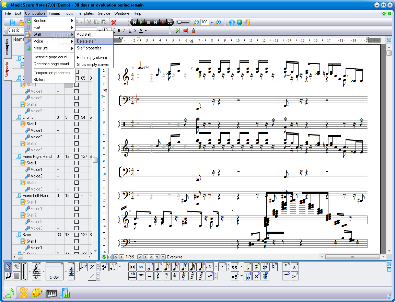
Task: Click the globe web icon in toolbar
Action: [239, 22]
